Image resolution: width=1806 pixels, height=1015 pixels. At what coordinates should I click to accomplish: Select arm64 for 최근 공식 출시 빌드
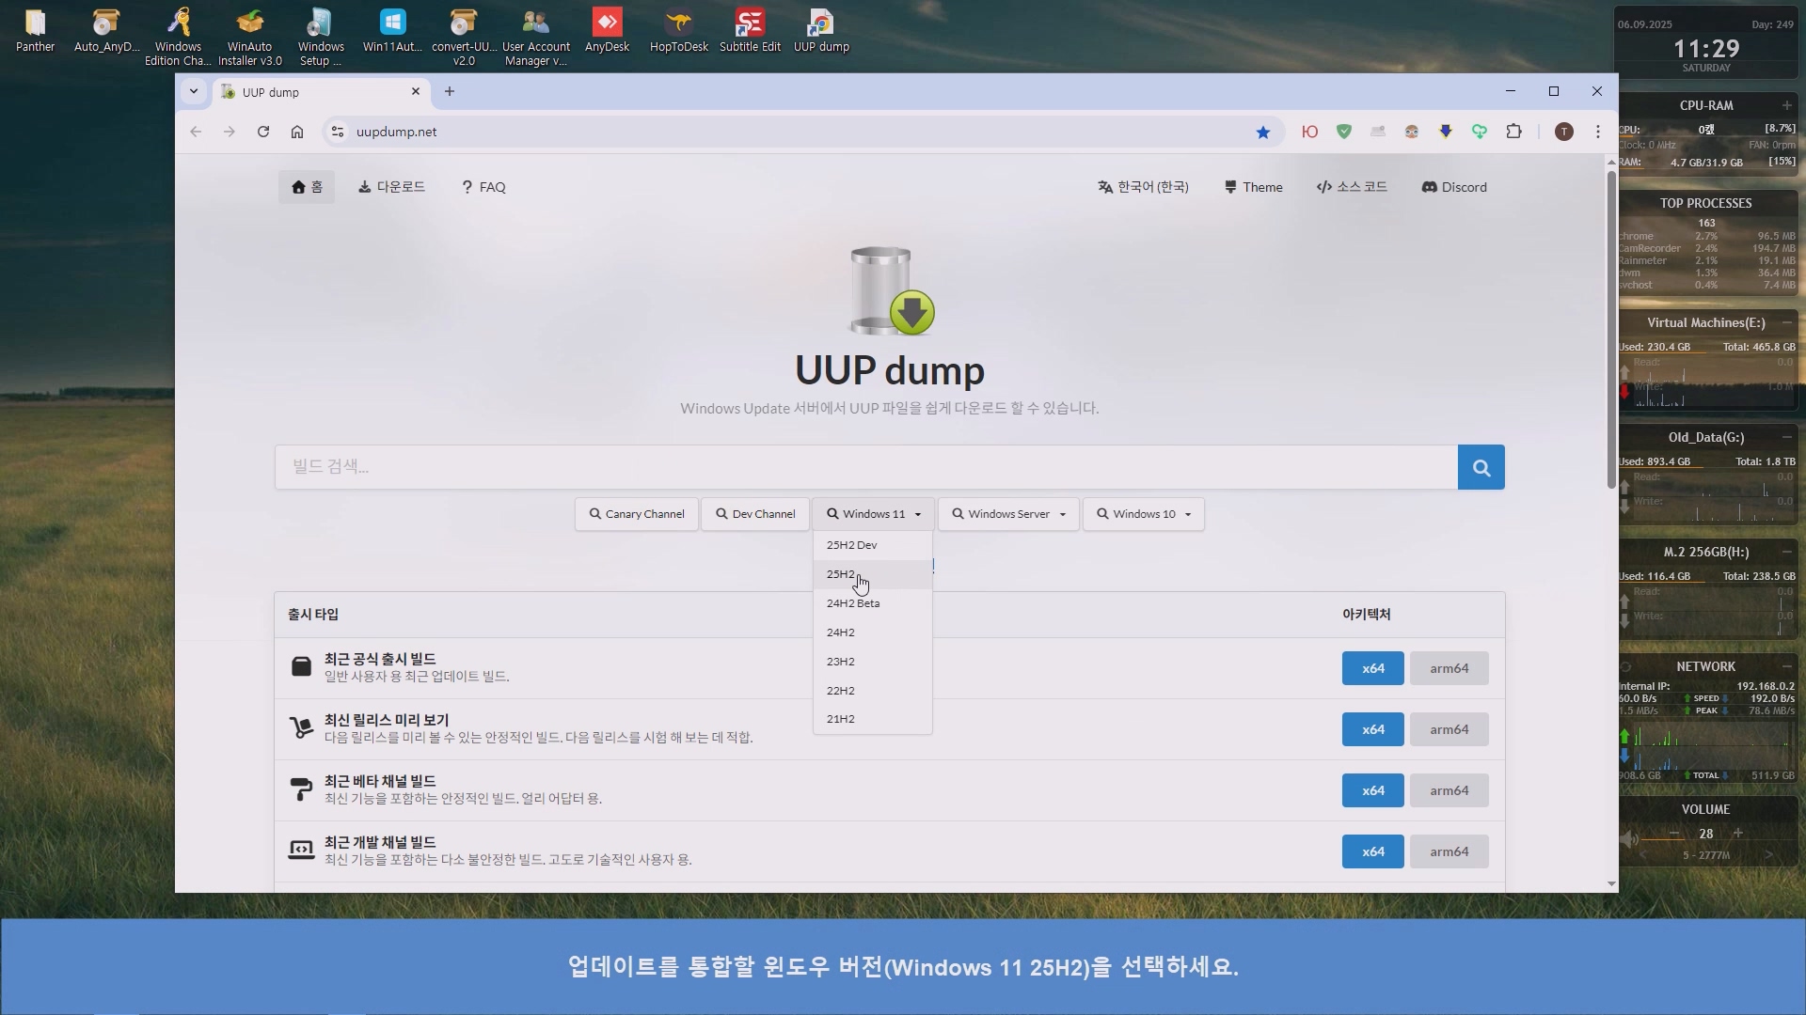(x=1450, y=668)
